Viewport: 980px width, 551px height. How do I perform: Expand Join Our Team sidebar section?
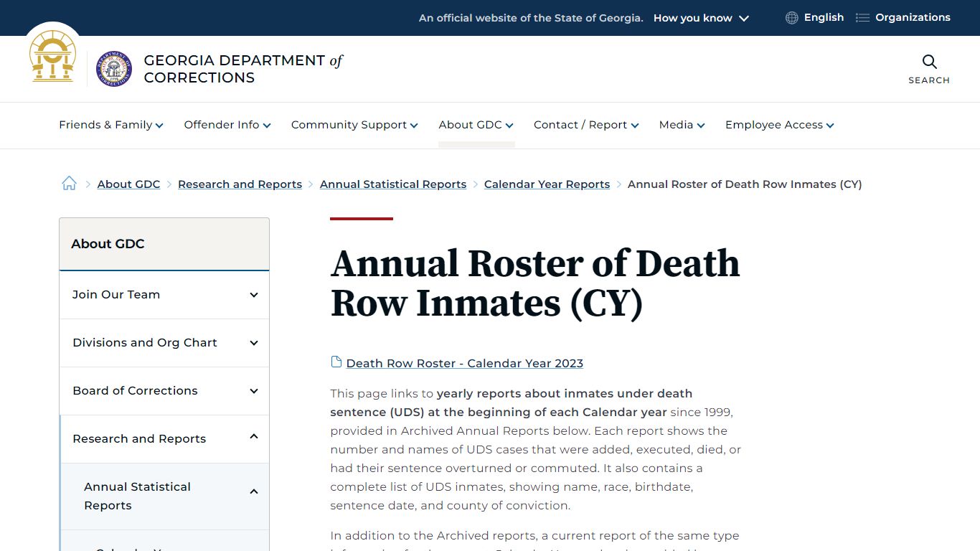click(254, 295)
